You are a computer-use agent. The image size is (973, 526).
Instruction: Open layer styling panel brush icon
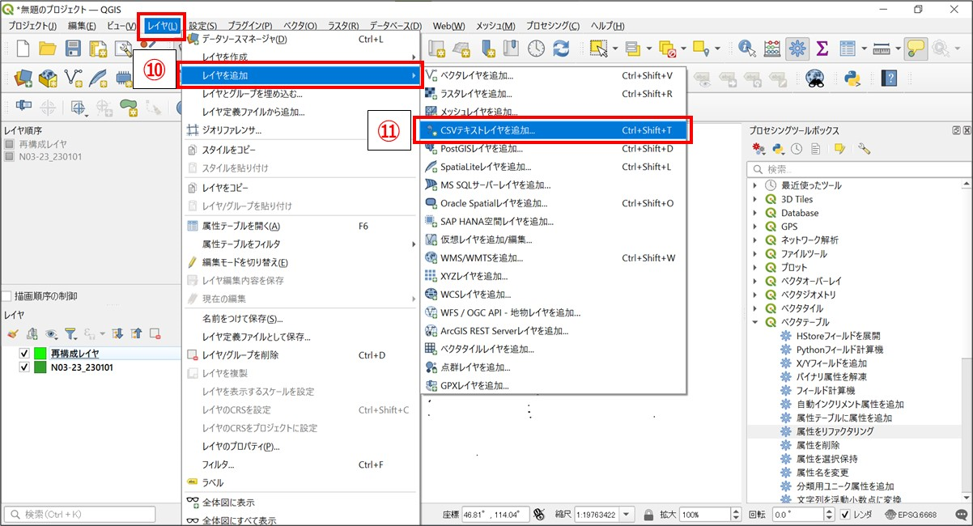[x=12, y=333]
